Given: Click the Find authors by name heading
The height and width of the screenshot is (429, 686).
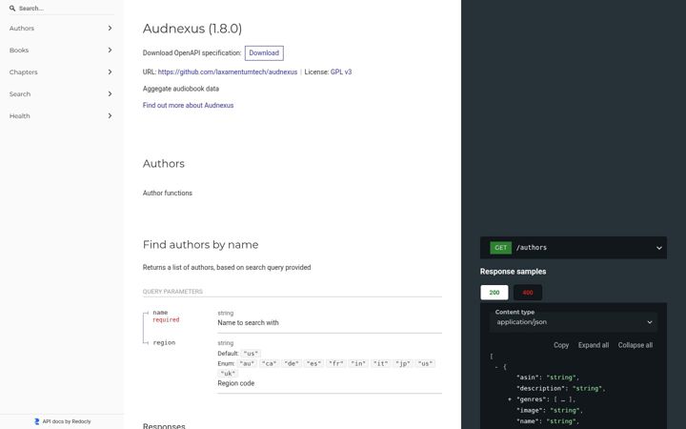Looking at the screenshot, I should (200, 245).
